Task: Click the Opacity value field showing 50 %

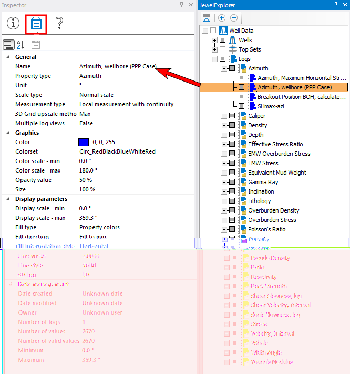Action: coord(87,180)
